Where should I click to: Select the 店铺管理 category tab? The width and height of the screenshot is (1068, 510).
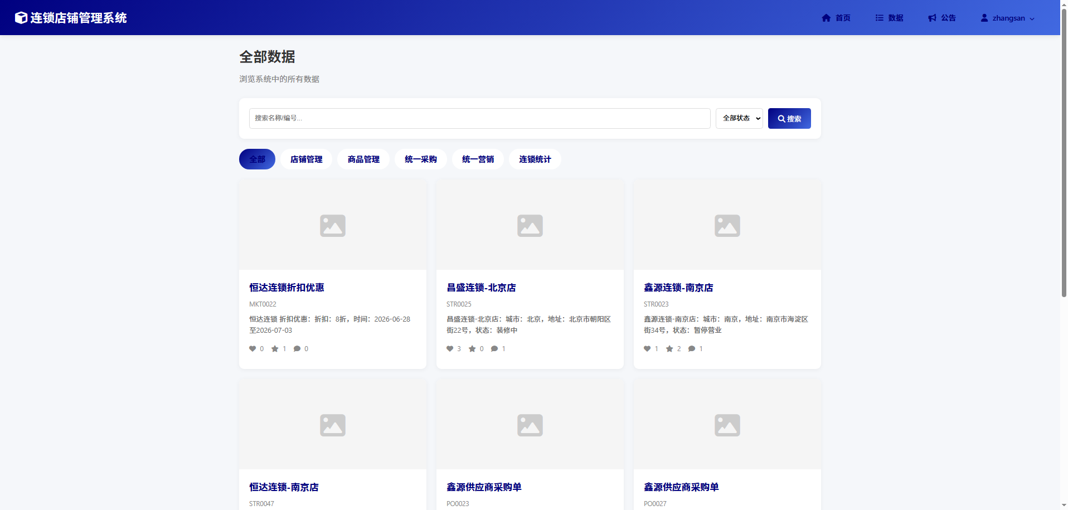(x=306, y=159)
